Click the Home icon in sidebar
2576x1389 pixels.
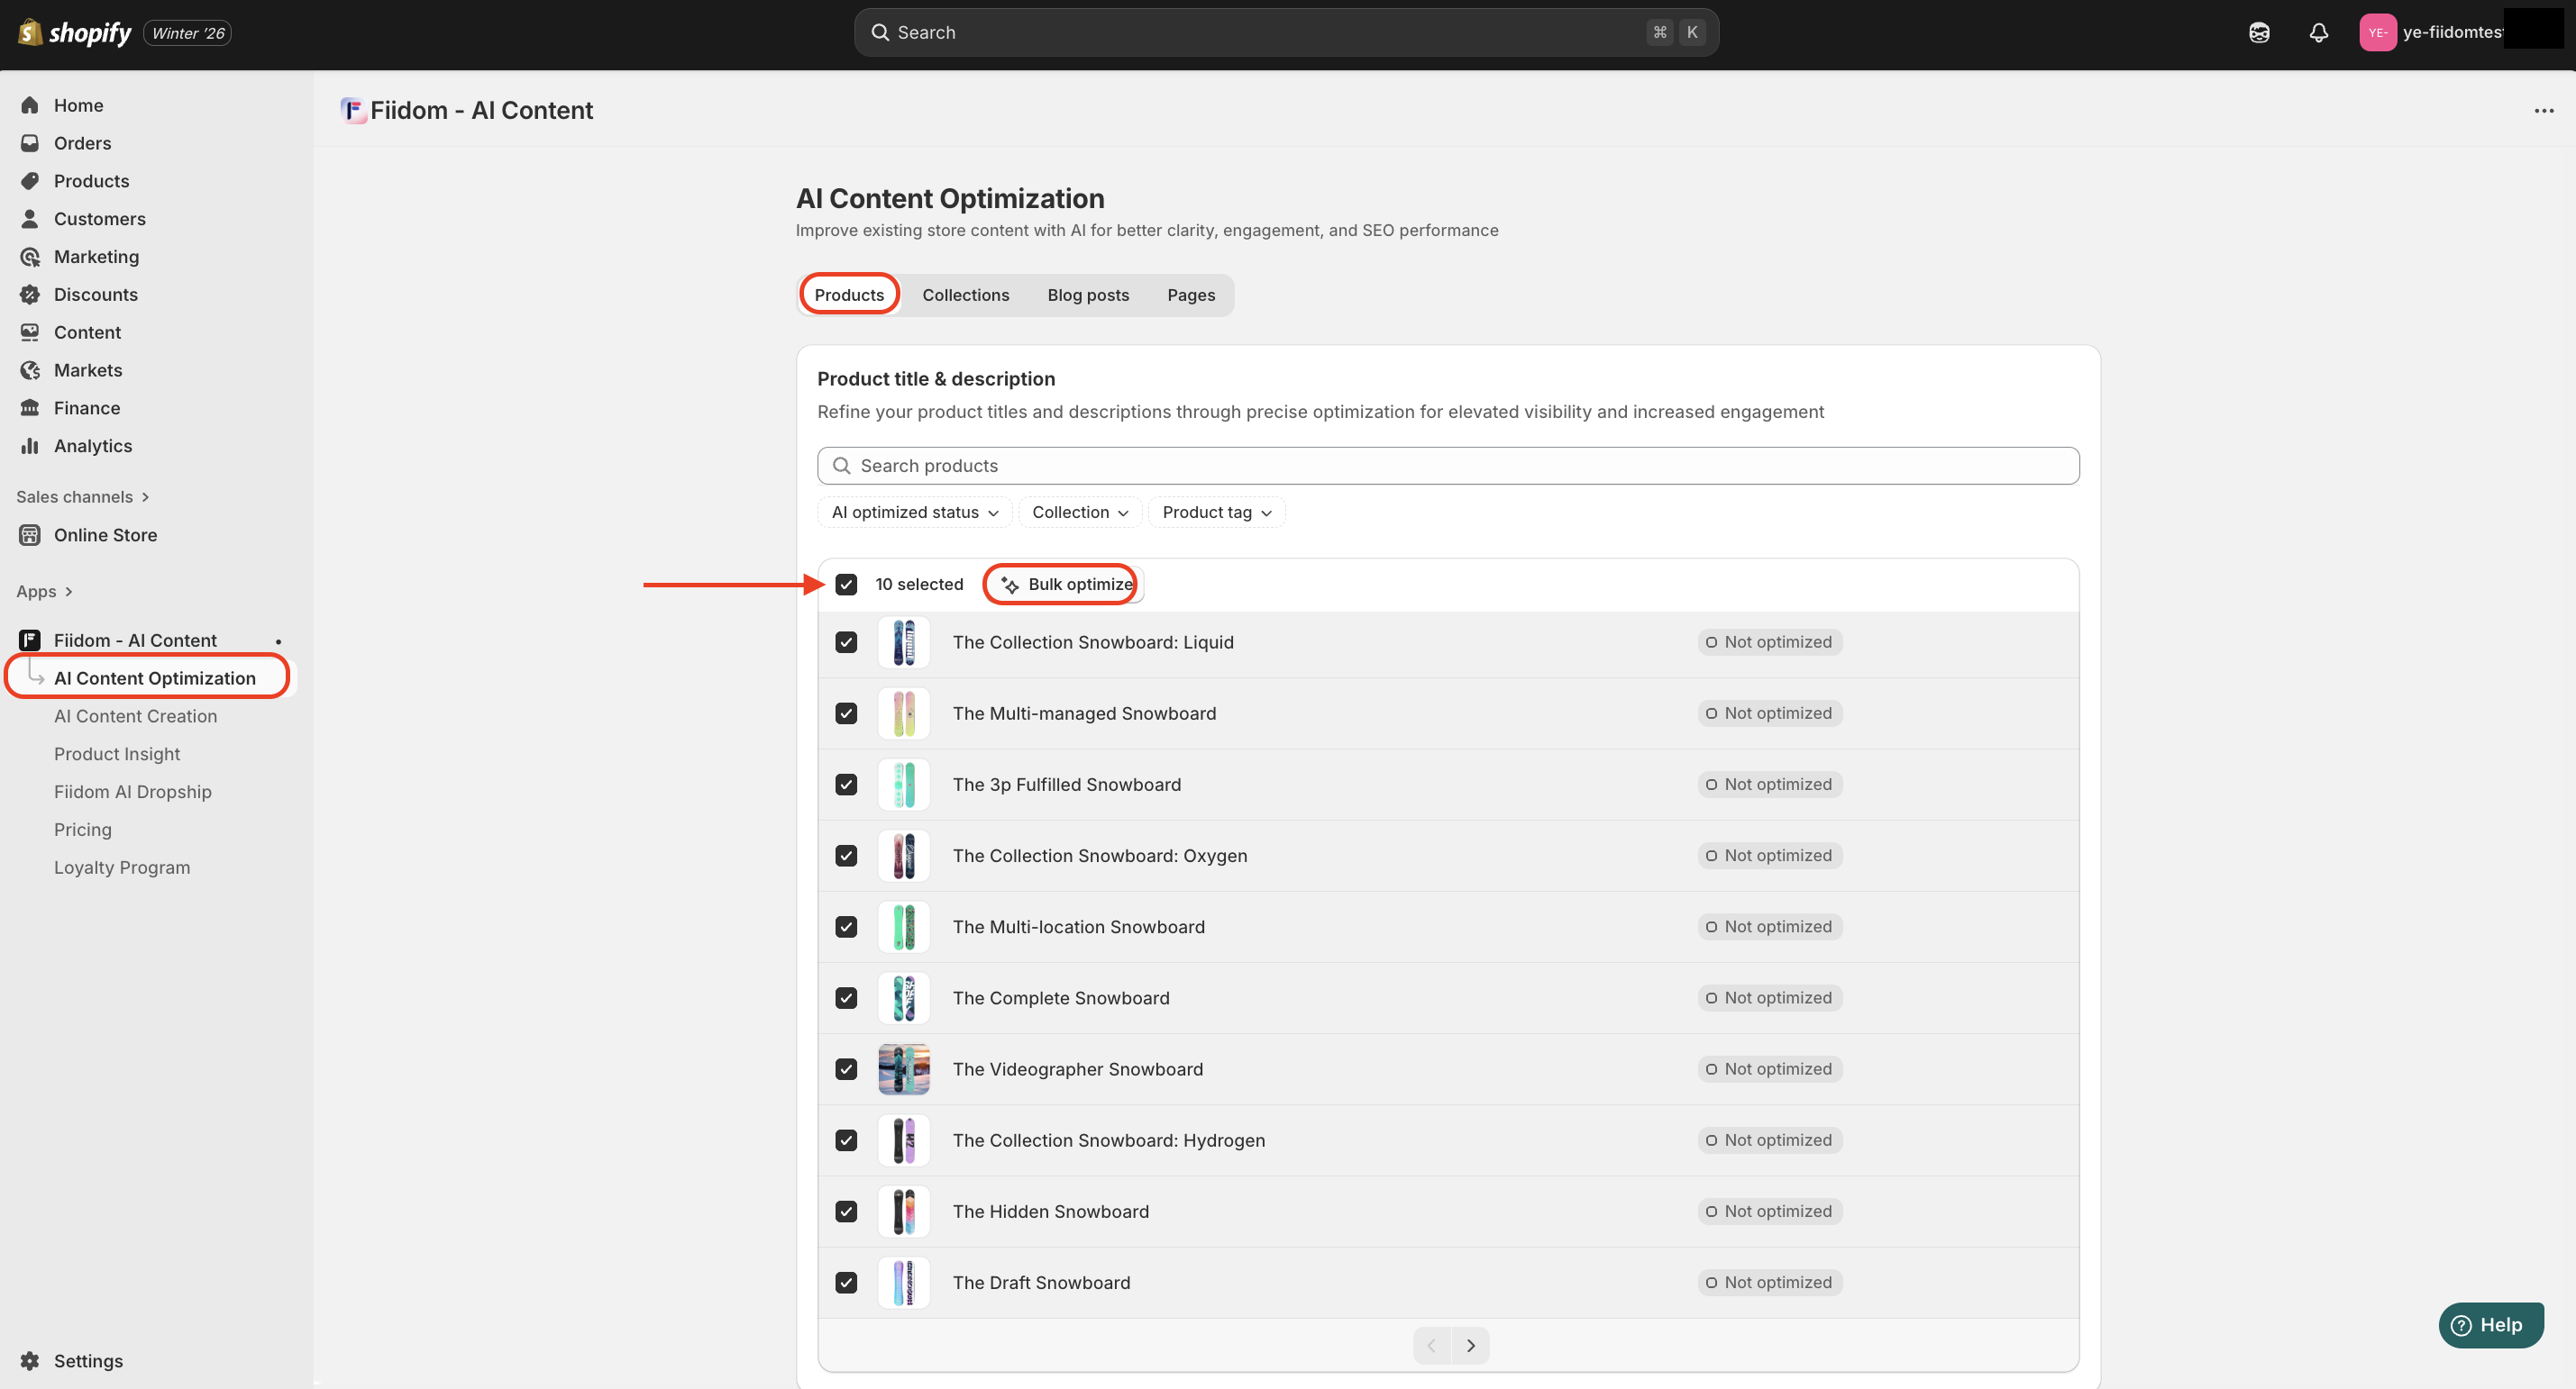[x=30, y=104]
